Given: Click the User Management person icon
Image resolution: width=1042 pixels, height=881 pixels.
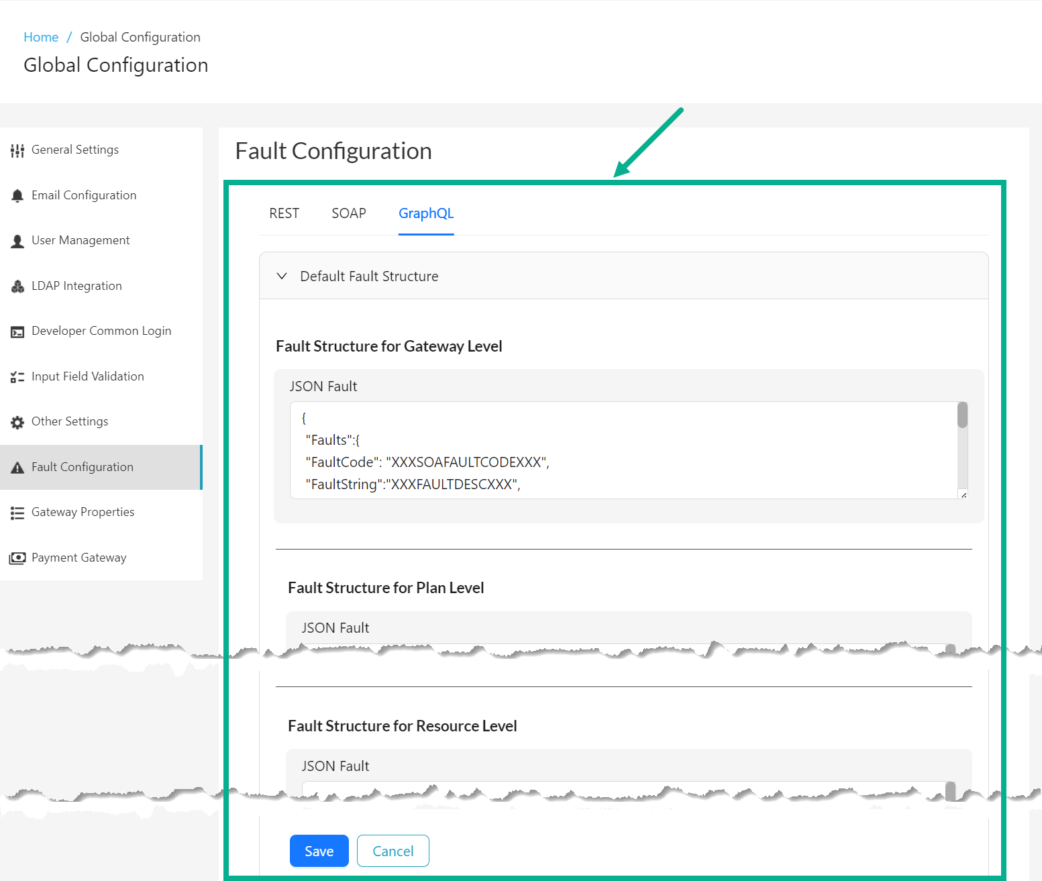Looking at the screenshot, I should [17, 240].
